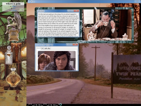141x106 pixels.
Task: Select the first kaomoji face tab
Action: click(x=38, y=48)
